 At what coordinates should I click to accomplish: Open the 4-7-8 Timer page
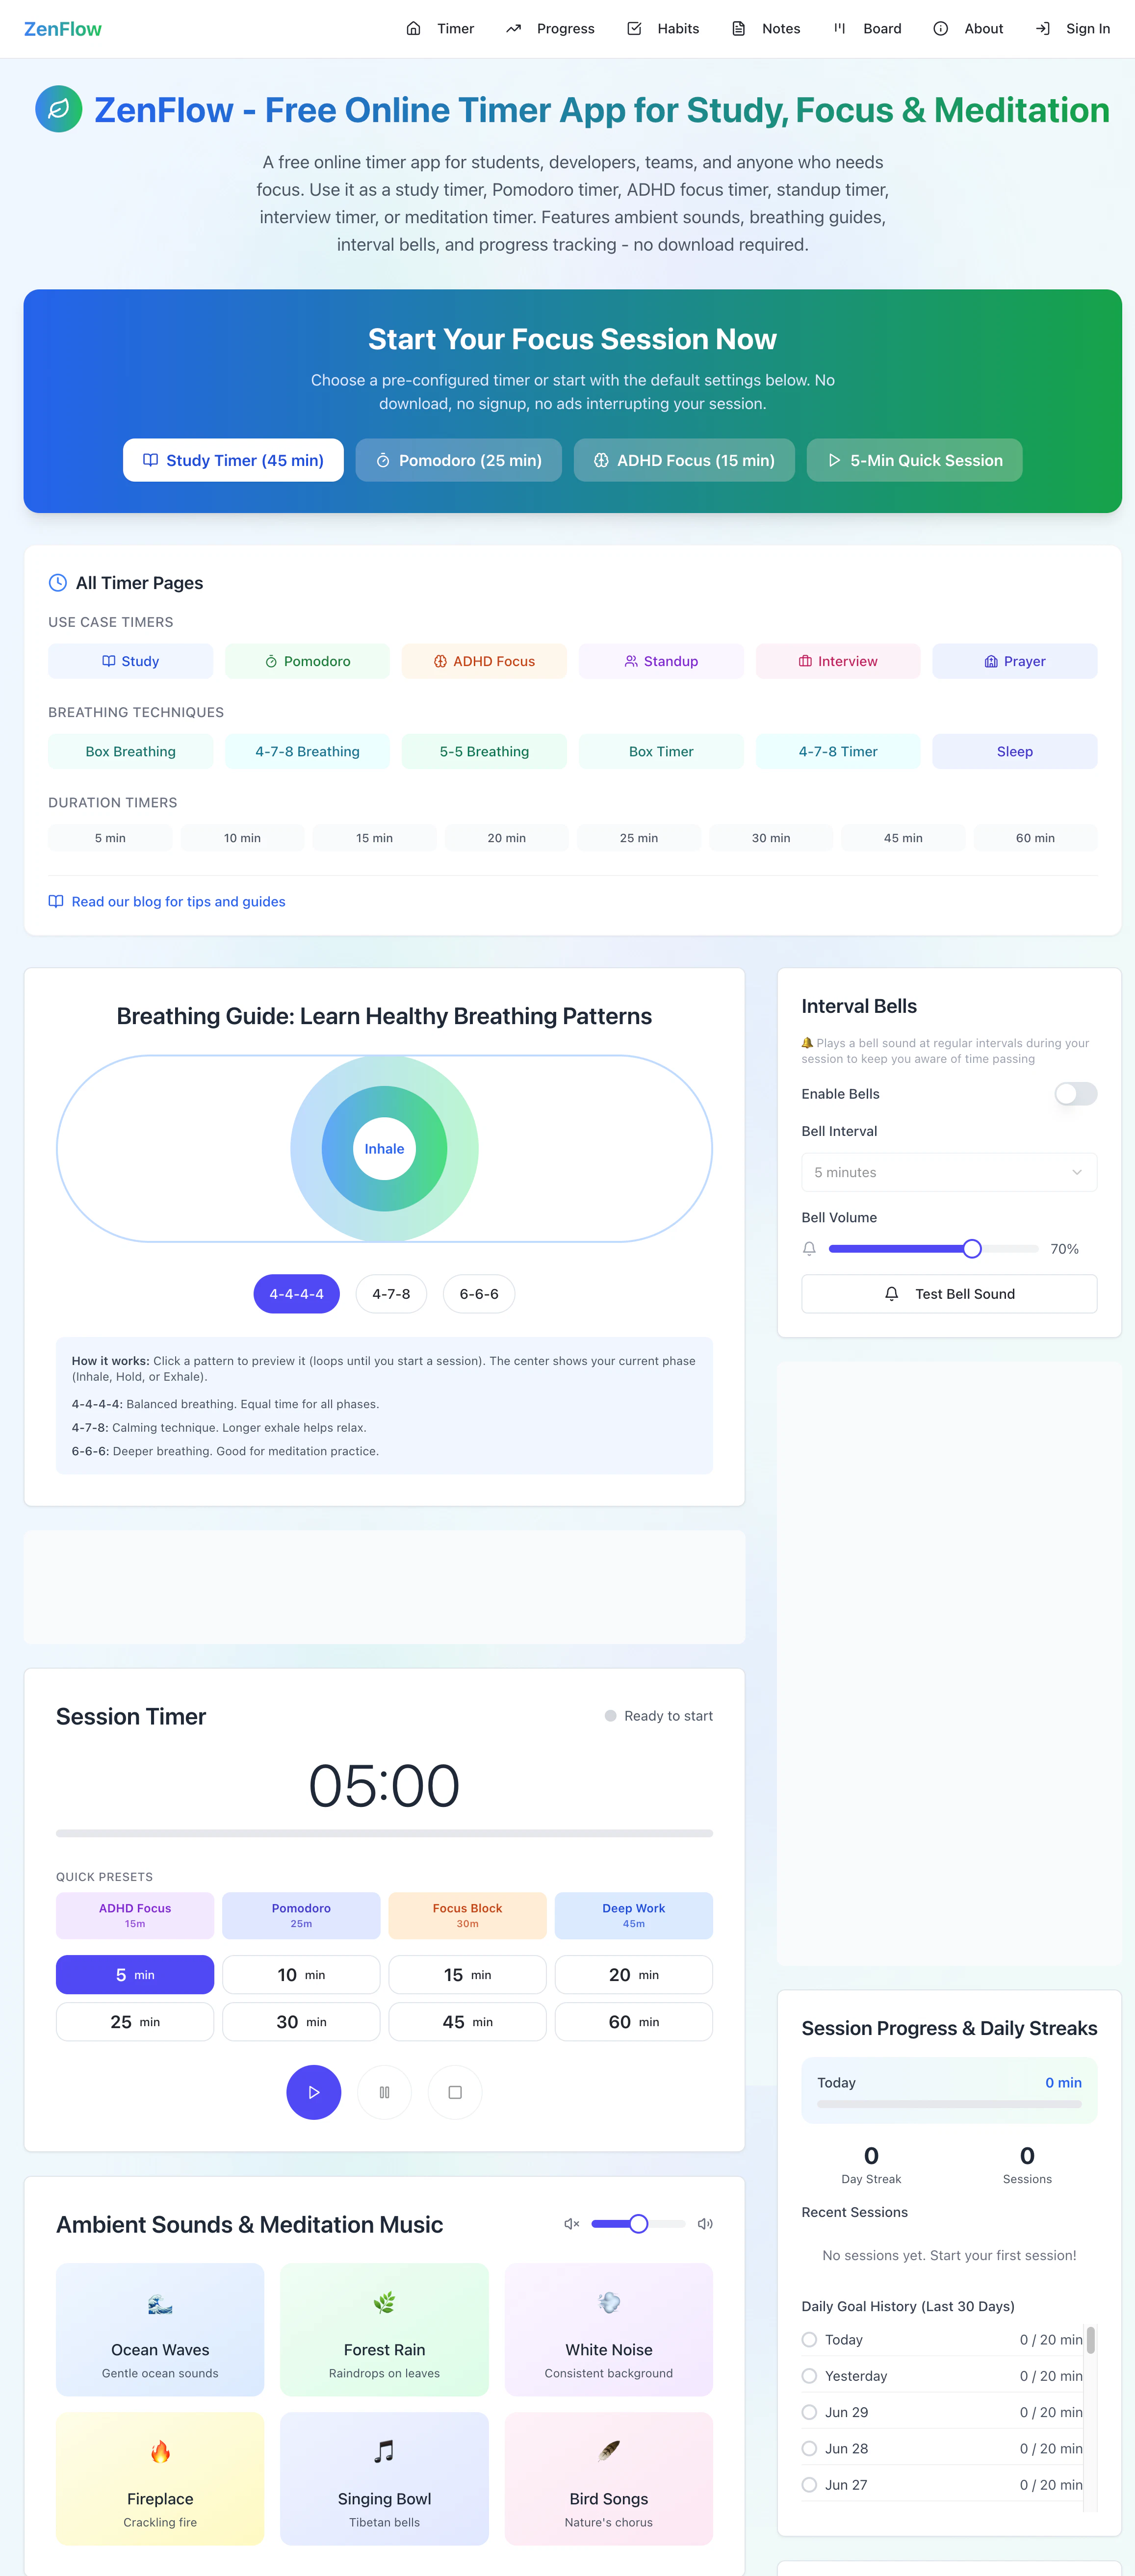pos(838,751)
